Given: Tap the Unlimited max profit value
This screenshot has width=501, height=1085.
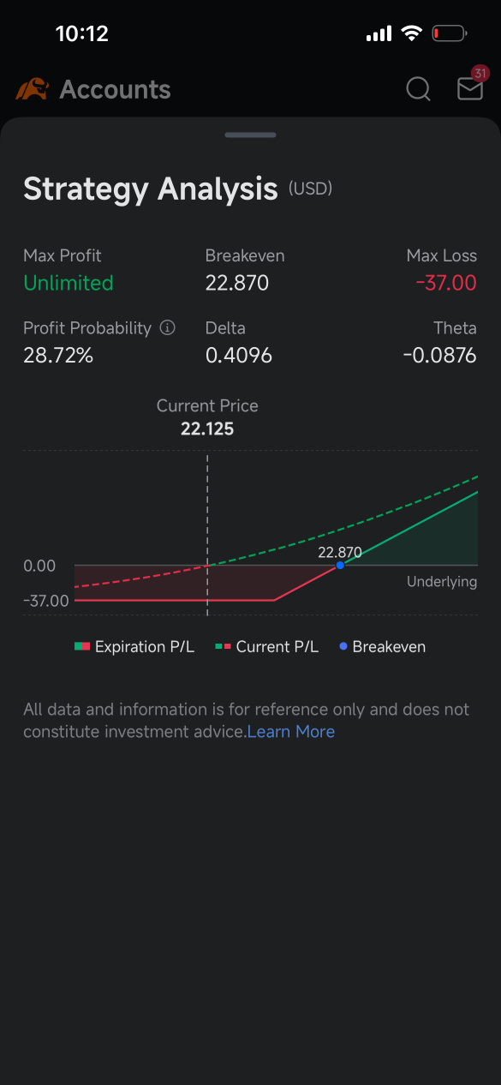Looking at the screenshot, I should pyautogui.click(x=69, y=283).
